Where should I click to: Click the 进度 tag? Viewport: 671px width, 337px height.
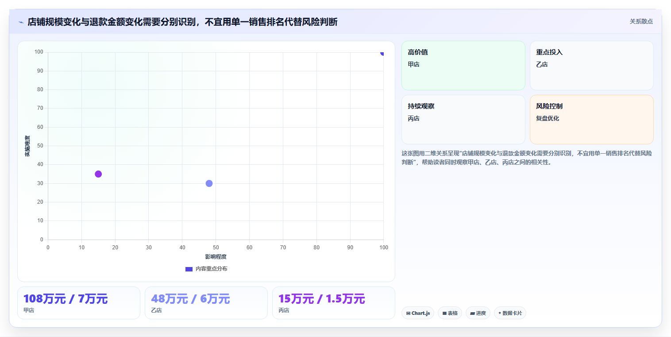point(478,313)
